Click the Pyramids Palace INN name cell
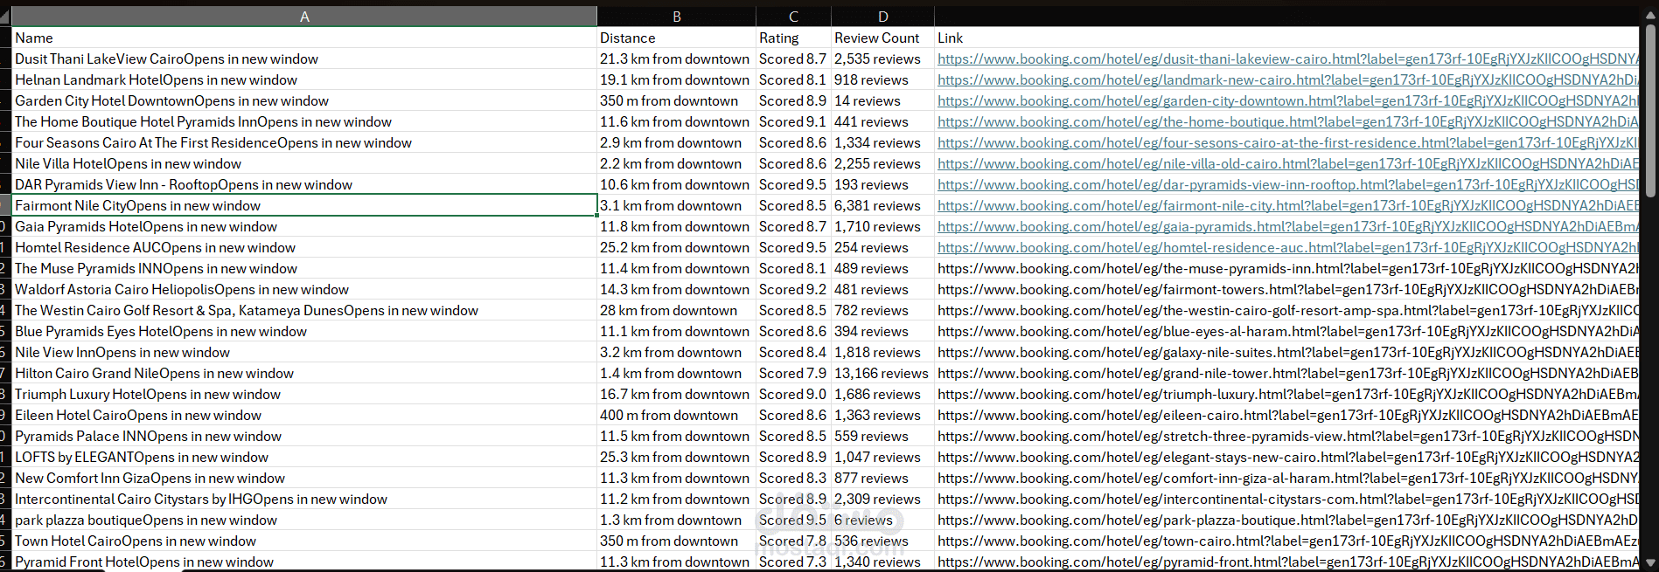Screen dimensions: 1659x572 (304, 436)
